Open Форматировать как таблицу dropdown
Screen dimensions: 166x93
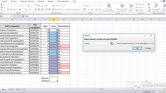122,7
